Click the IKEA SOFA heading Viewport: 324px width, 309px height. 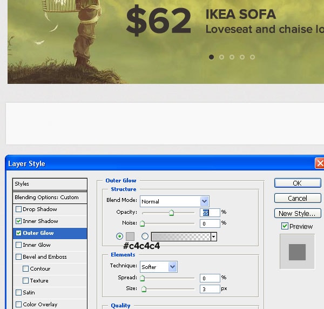[241, 14]
